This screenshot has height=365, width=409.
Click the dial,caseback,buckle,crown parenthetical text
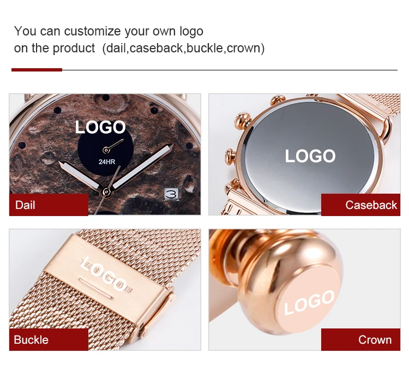(183, 48)
